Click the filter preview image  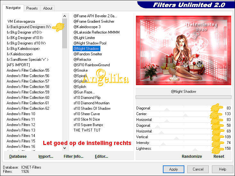pyautogui.click(x=183, y=50)
